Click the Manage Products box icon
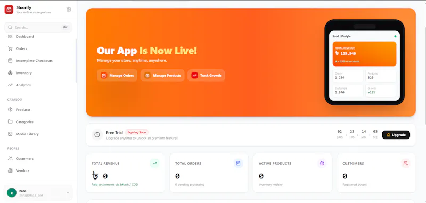The height and width of the screenshot is (203, 426). 148,75
